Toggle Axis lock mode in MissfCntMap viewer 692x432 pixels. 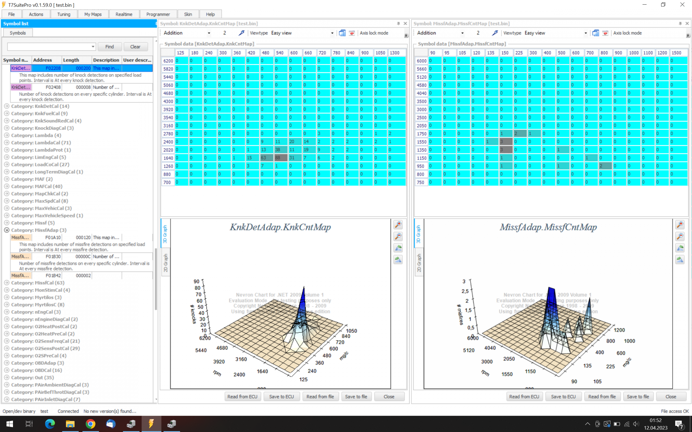pyautogui.click(x=627, y=33)
